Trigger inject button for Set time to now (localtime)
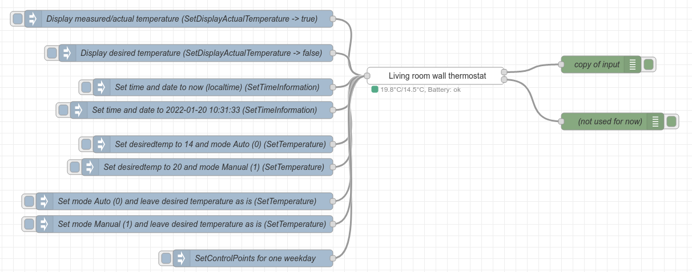The image size is (692, 272). pyautogui.click(x=86, y=87)
